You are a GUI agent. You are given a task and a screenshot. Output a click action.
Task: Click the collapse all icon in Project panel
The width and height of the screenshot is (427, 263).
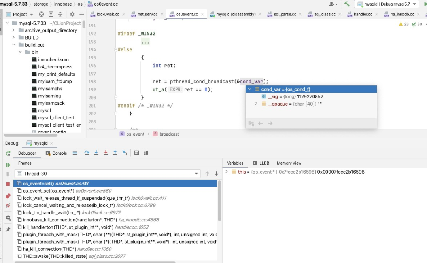[60, 15]
